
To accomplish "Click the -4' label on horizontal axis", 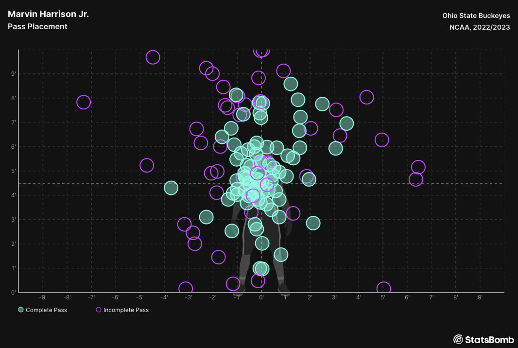I will [x=164, y=297].
